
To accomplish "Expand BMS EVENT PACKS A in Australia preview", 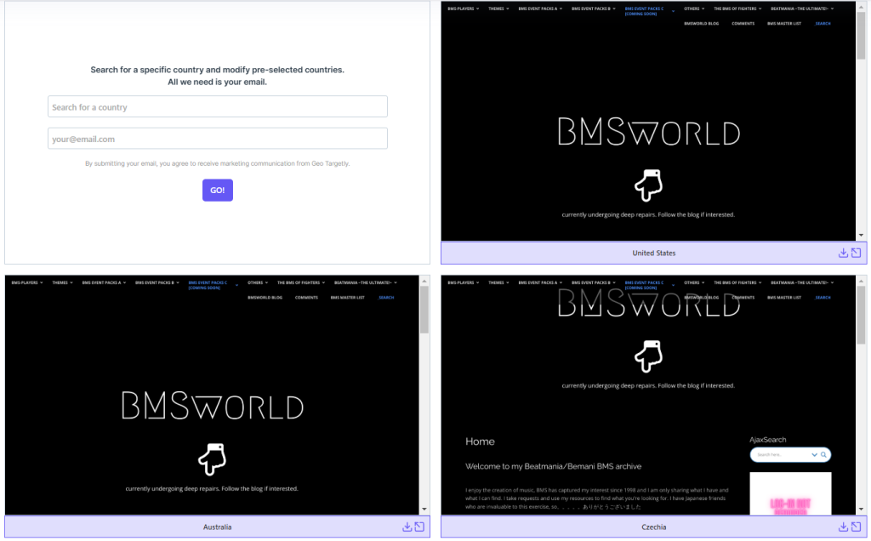I will click(x=104, y=282).
